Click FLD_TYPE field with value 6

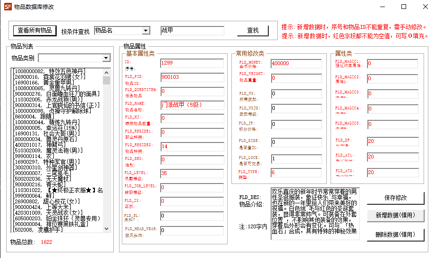[296, 173]
